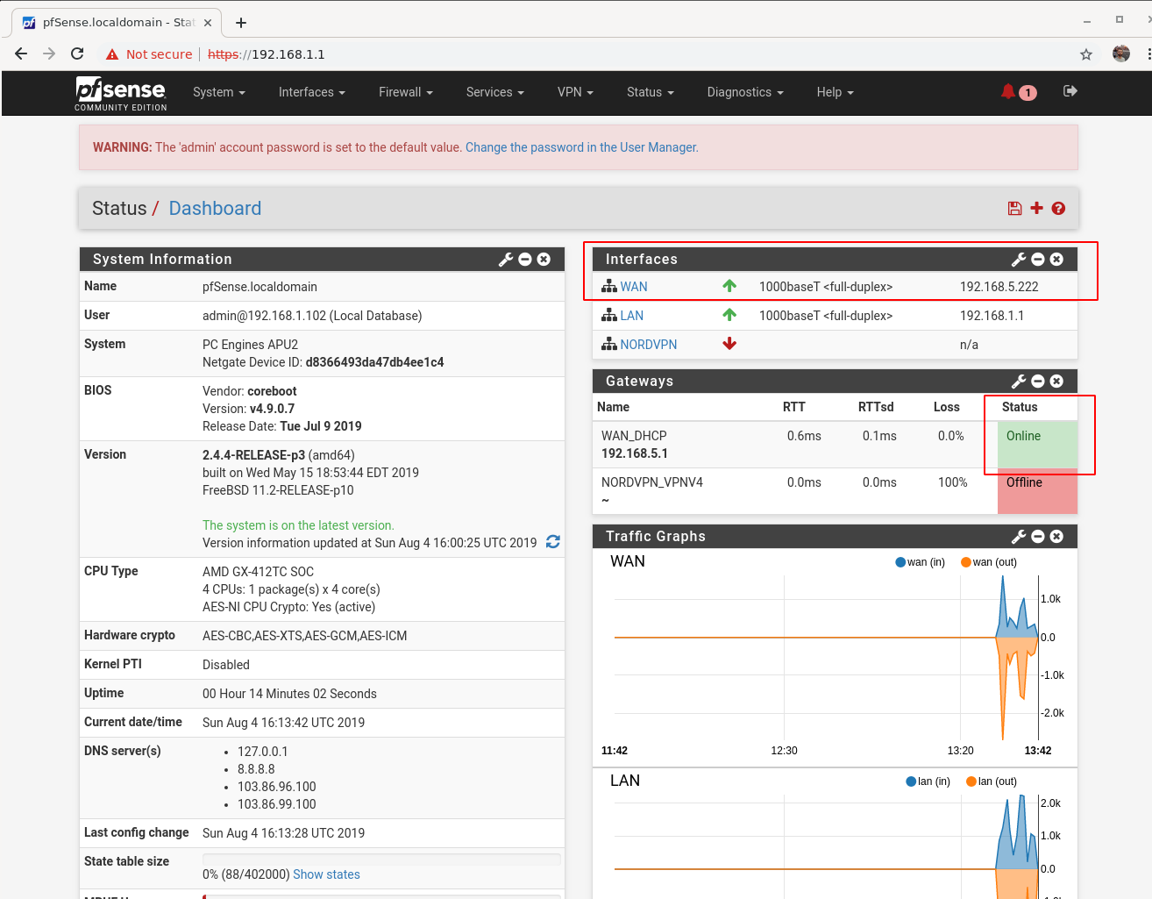Save dashboard layout via floppy disk icon
Image resolution: width=1152 pixels, height=899 pixels.
[x=1014, y=208]
